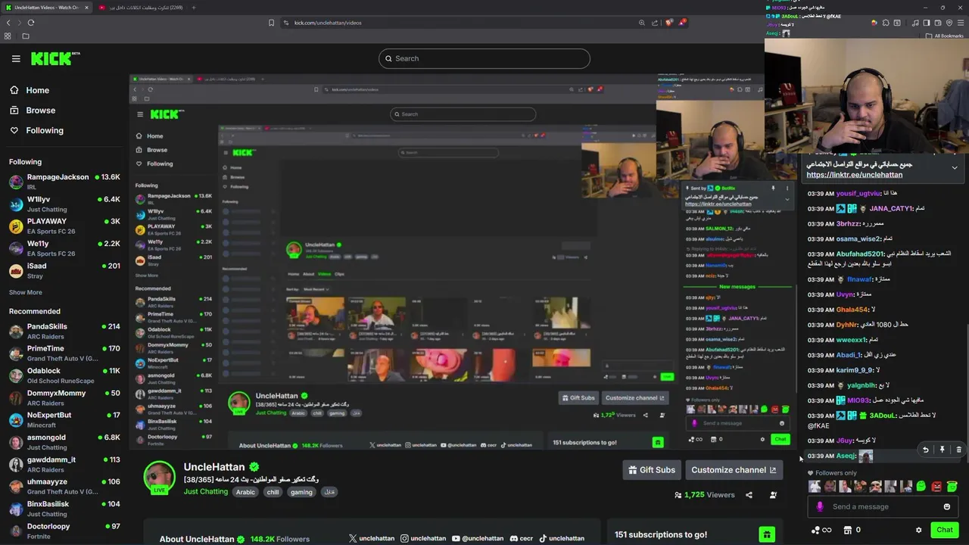969x545 pixels.
Task: Open UncleHattan X profile link
Action: click(x=372, y=538)
